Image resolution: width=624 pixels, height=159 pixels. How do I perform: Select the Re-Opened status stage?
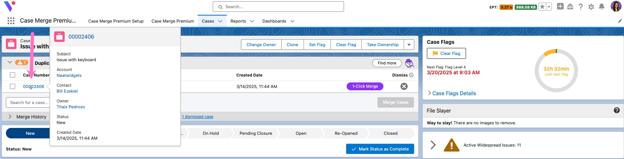click(x=346, y=133)
